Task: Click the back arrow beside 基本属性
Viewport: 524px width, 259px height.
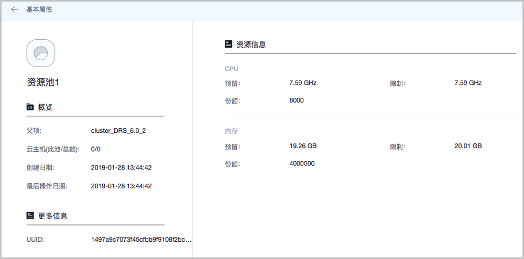Action: [14, 9]
